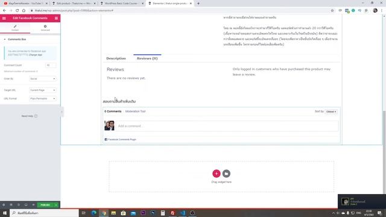Open OBS Studio from the taskbar
Screen dimensions: 386x217
click(x=192, y=213)
